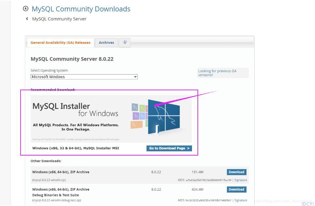Click the MySQL Community Downloads heading link

click(81, 9)
